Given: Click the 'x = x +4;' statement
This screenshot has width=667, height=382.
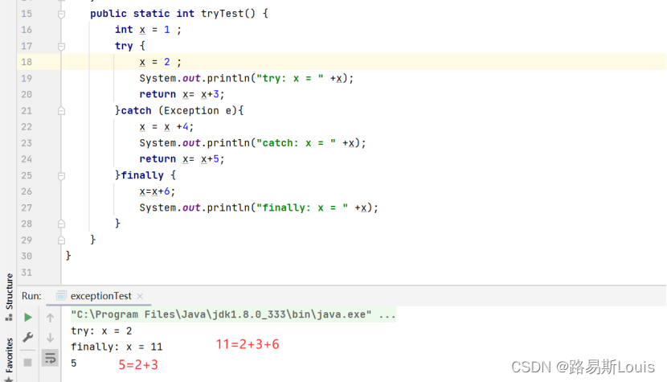Looking at the screenshot, I should click(166, 127).
